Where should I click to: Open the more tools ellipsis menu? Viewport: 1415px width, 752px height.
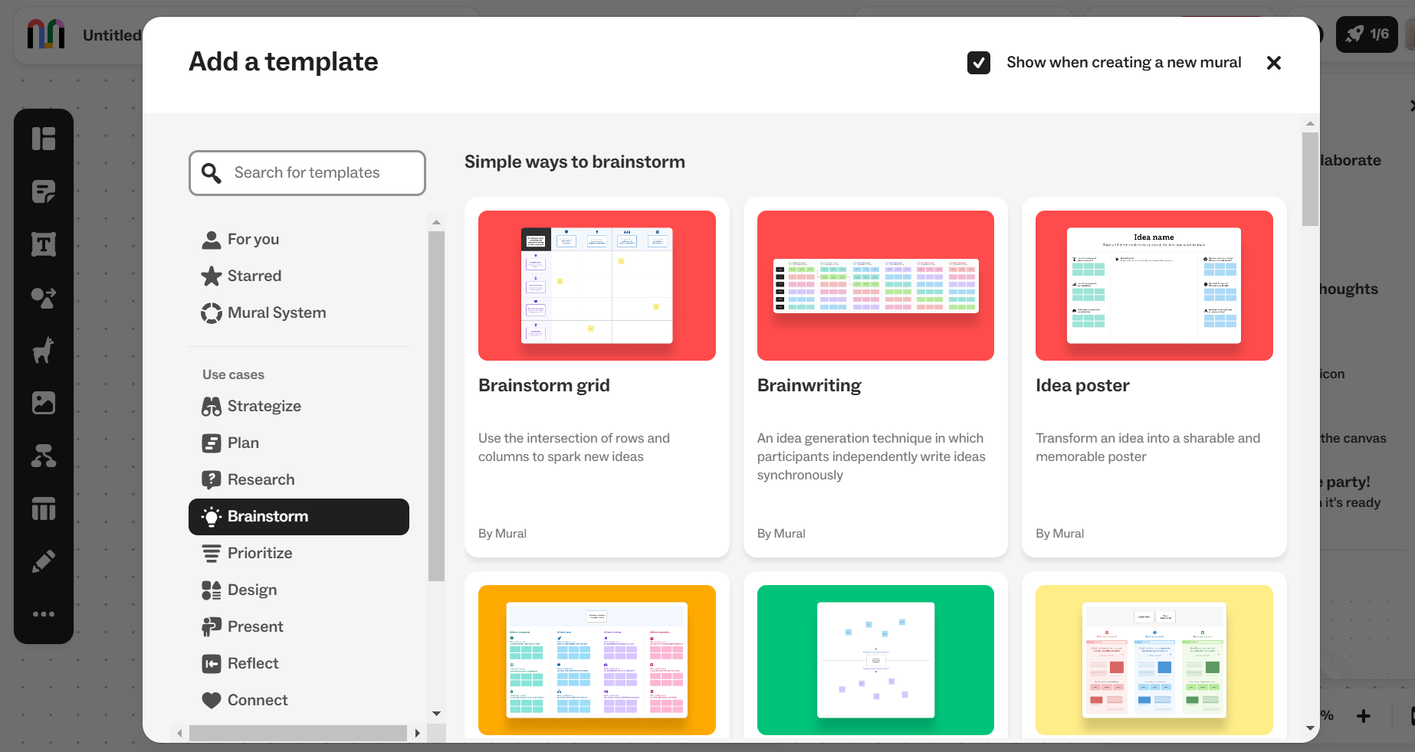pyautogui.click(x=44, y=614)
